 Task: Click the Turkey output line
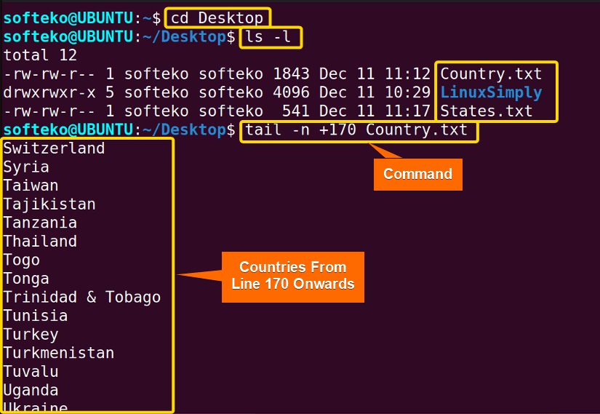coord(31,335)
